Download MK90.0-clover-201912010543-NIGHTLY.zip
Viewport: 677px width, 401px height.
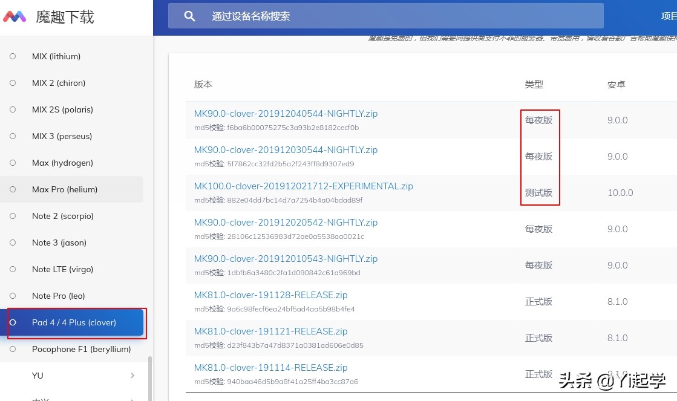click(x=286, y=258)
